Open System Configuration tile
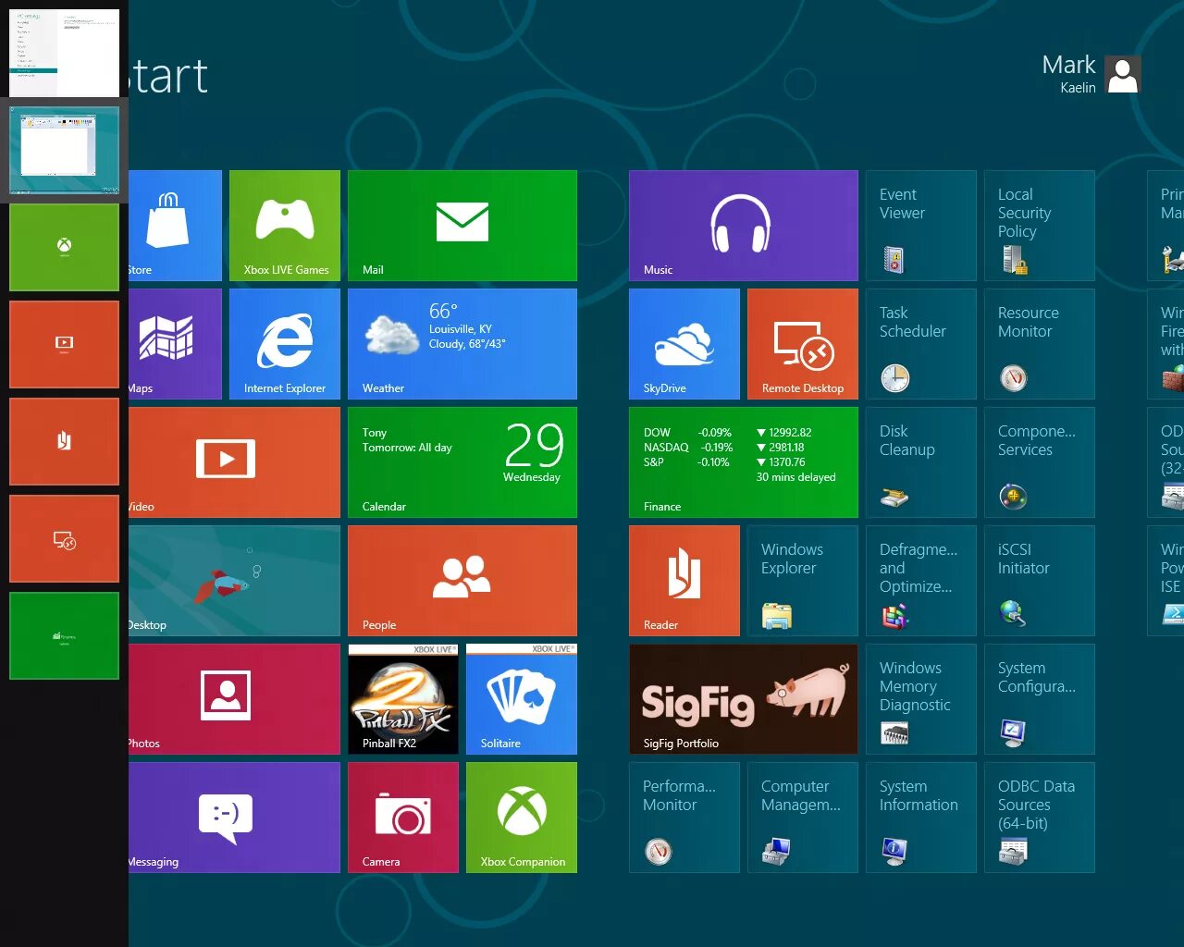This screenshot has width=1184, height=947. (1040, 699)
